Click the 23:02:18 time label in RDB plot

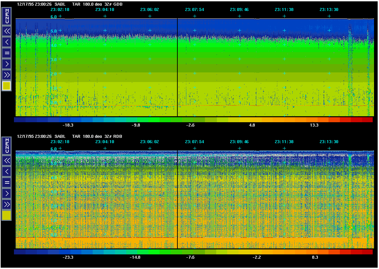(60, 142)
